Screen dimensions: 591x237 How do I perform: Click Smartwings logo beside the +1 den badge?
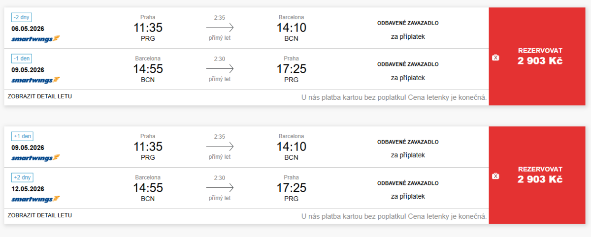click(35, 158)
